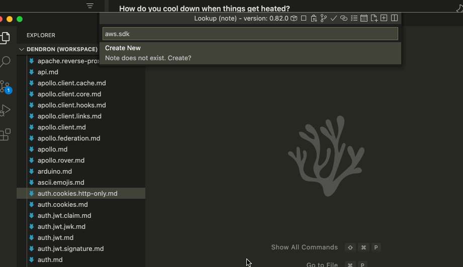Open the Search view in activity bar
463x267 pixels.
(5, 62)
